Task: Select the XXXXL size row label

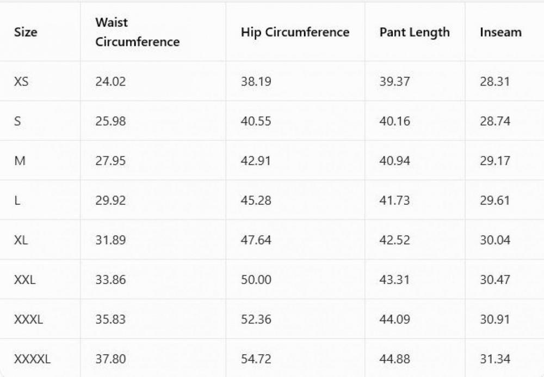Action: [32, 359]
